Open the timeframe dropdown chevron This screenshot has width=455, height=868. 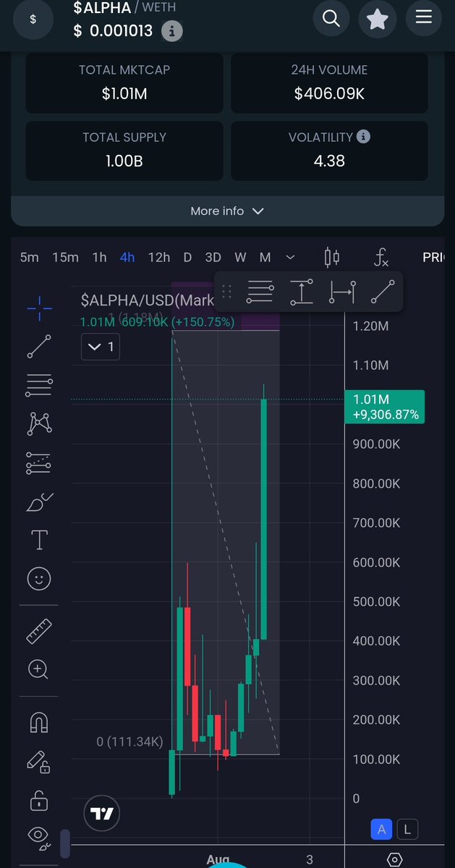coord(290,258)
